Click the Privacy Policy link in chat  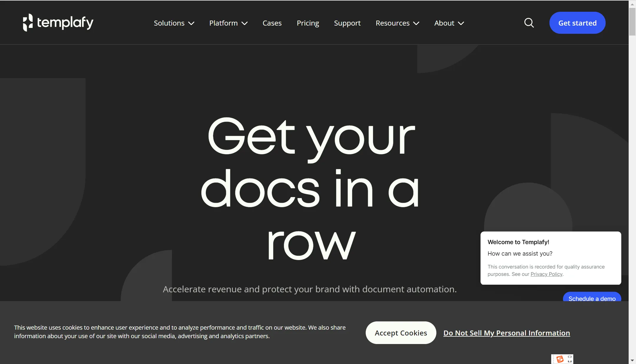546,274
